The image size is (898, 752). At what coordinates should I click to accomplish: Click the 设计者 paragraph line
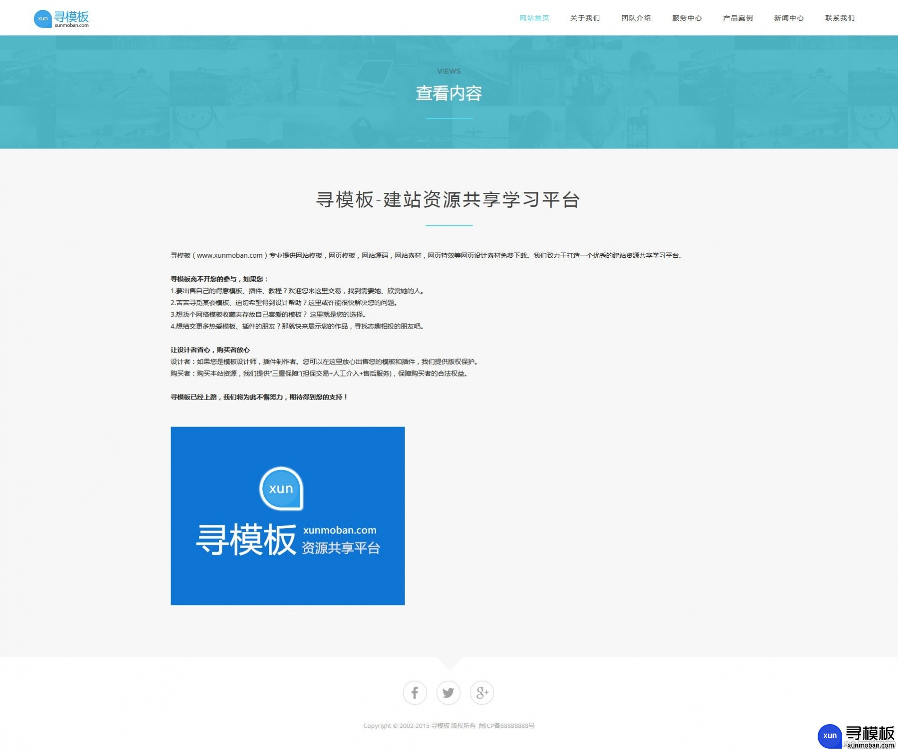pyautogui.click(x=325, y=362)
